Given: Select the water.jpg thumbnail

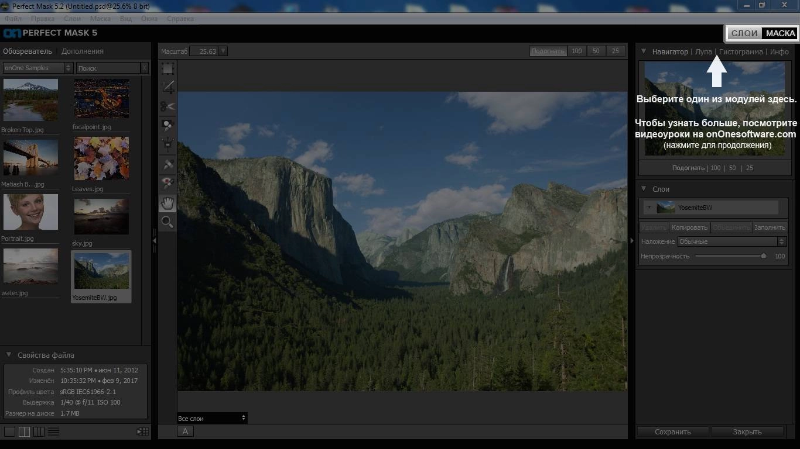Looking at the screenshot, I should [x=30, y=266].
